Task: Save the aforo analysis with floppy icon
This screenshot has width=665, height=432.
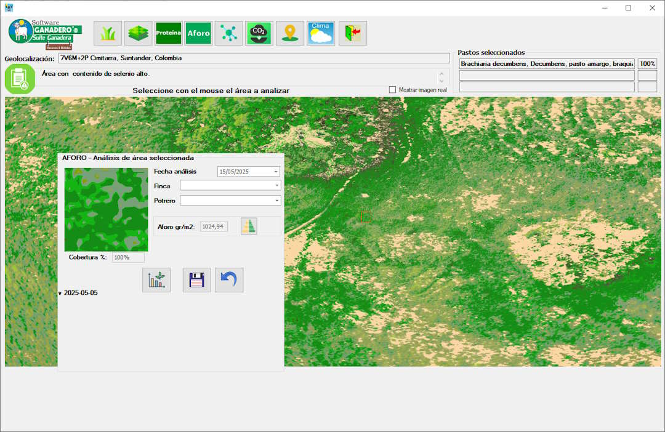Action: [196, 280]
